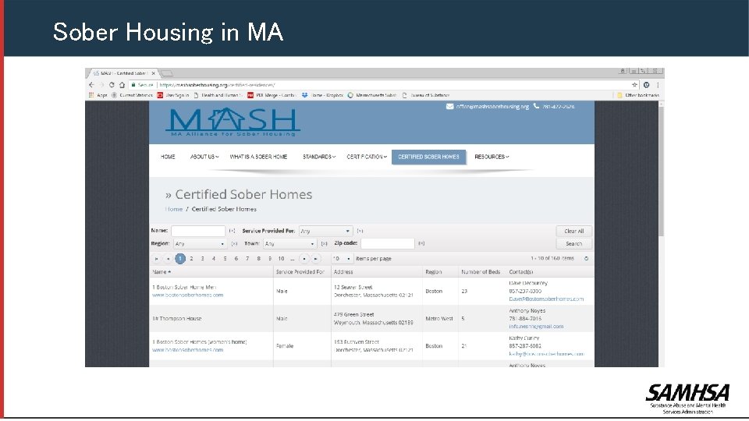This screenshot has width=749, height=421.
Task: Click the MASH logo in the header
Action: (x=233, y=122)
